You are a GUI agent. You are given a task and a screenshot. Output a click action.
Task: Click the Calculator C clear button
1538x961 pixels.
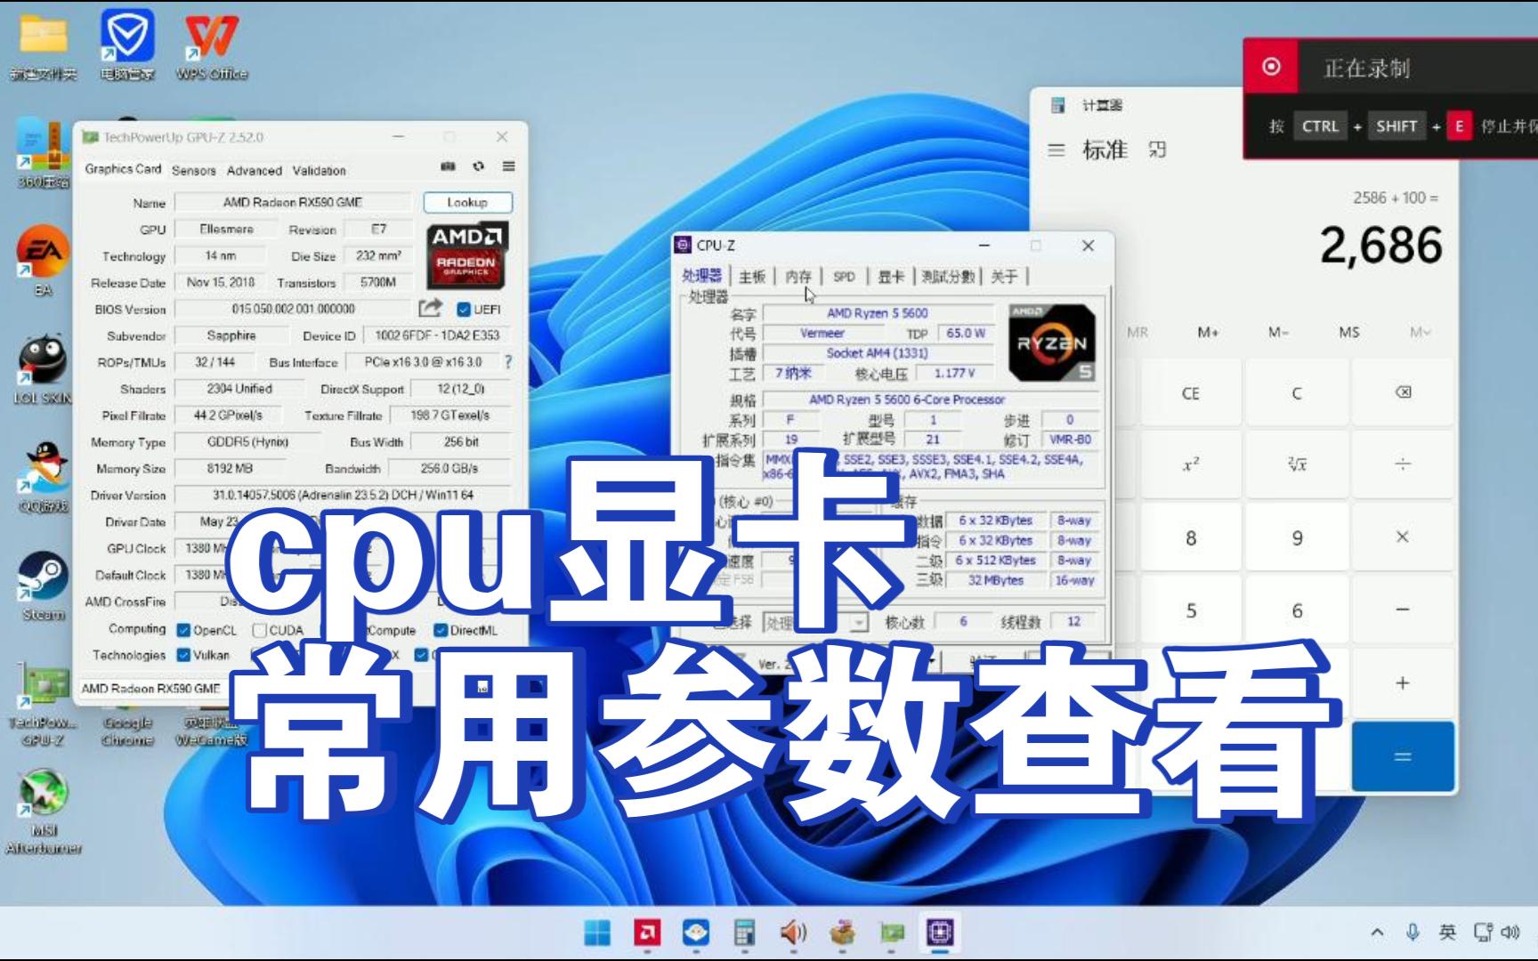click(x=1297, y=392)
